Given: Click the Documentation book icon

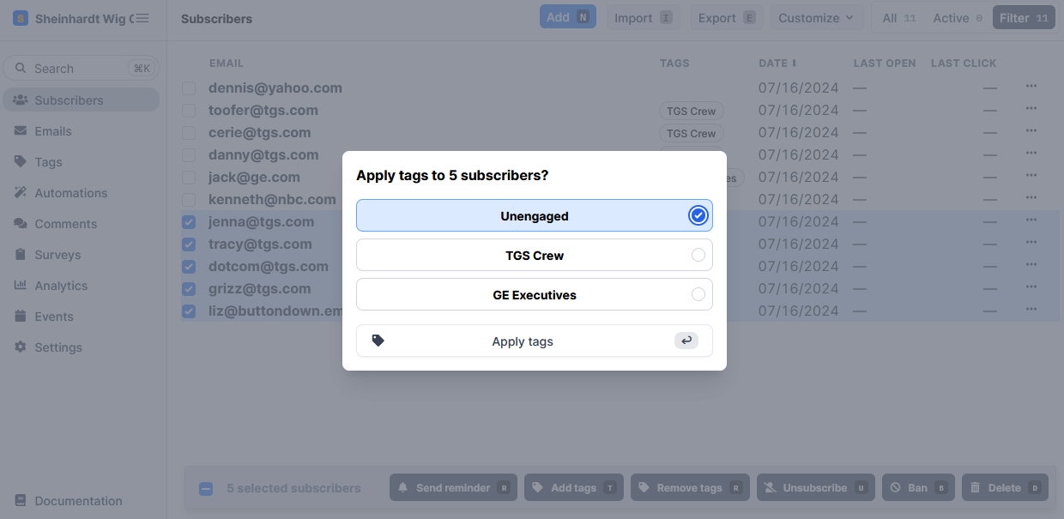Looking at the screenshot, I should [x=20, y=501].
